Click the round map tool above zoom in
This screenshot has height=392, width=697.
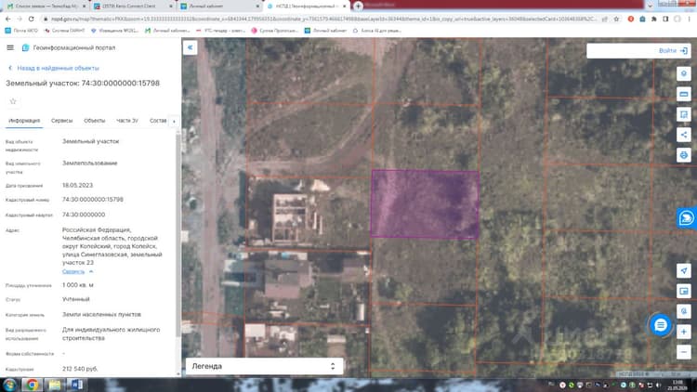tap(684, 311)
